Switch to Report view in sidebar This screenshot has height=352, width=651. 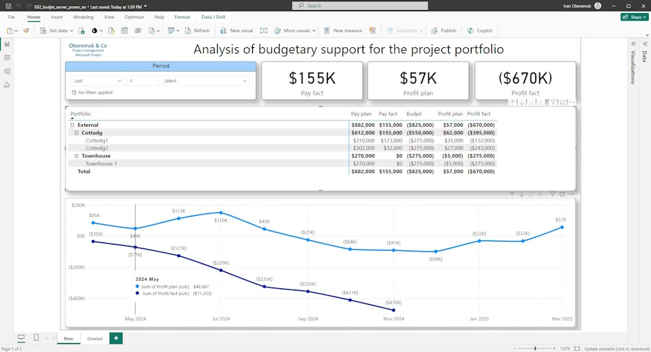point(7,44)
